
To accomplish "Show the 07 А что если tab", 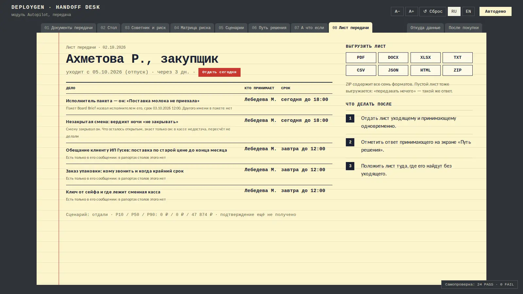I will [x=309, y=28].
